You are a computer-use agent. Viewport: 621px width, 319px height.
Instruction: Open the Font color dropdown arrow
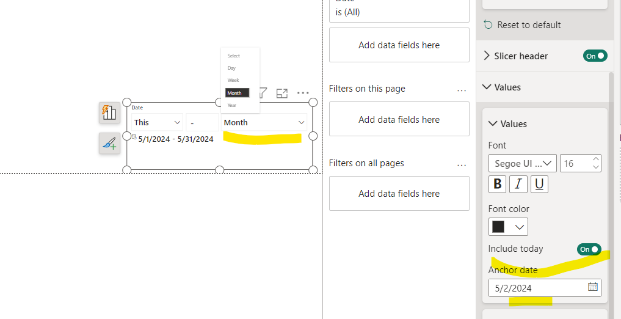520,227
